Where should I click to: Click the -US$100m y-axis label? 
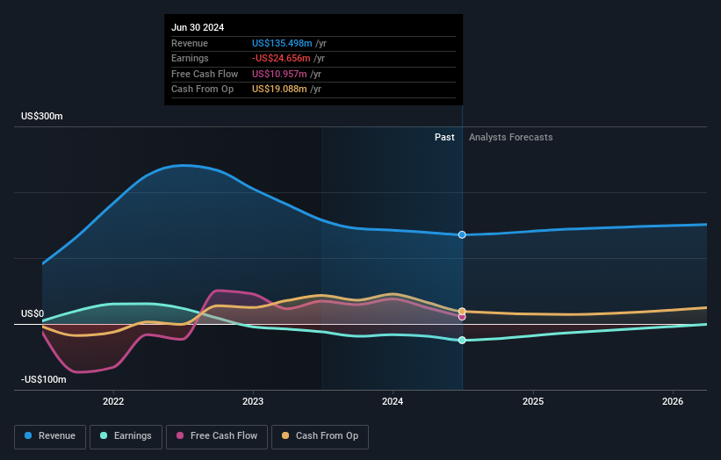44,379
